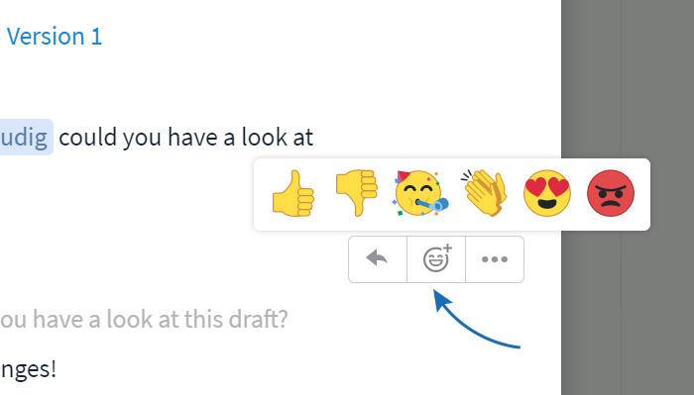The width and height of the screenshot is (694, 395).
Task: Select the grey quoted text mentioning this draft
Action: tap(144, 319)
